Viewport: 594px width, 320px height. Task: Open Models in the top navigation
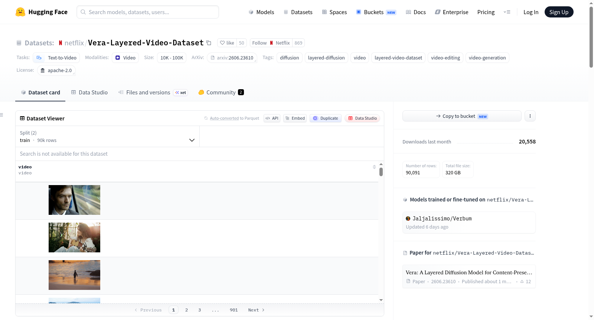tap(261, 12)
